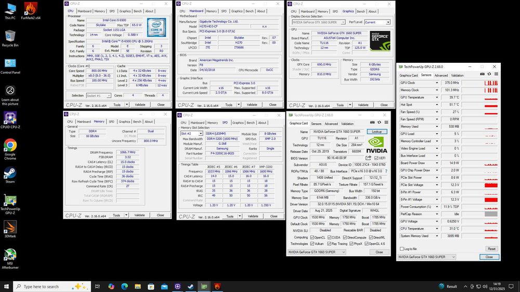Viewport: 520px width, 292px height.
Task: Click Validate in the CPU-Z Mainboard window
Action: (x=252, y=104)
